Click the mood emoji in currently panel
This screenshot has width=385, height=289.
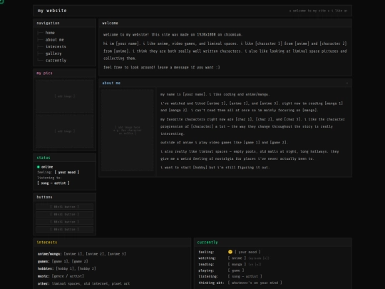pyautogui.click(x=230, y=252)
